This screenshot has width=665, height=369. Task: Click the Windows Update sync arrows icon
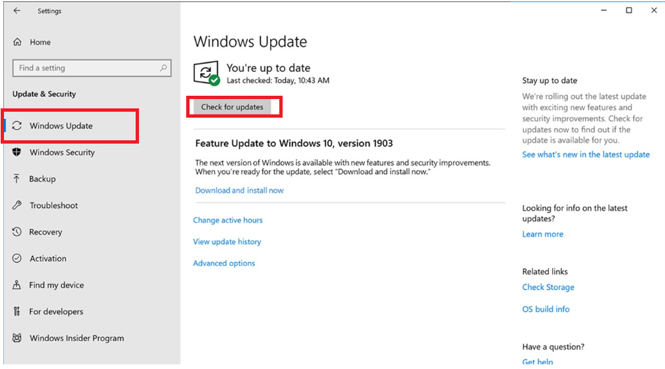[17, 126]
